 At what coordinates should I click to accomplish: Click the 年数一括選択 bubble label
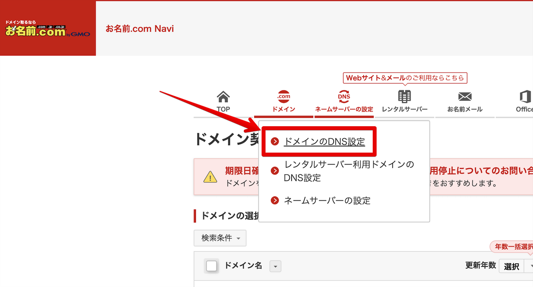point(512,247)
